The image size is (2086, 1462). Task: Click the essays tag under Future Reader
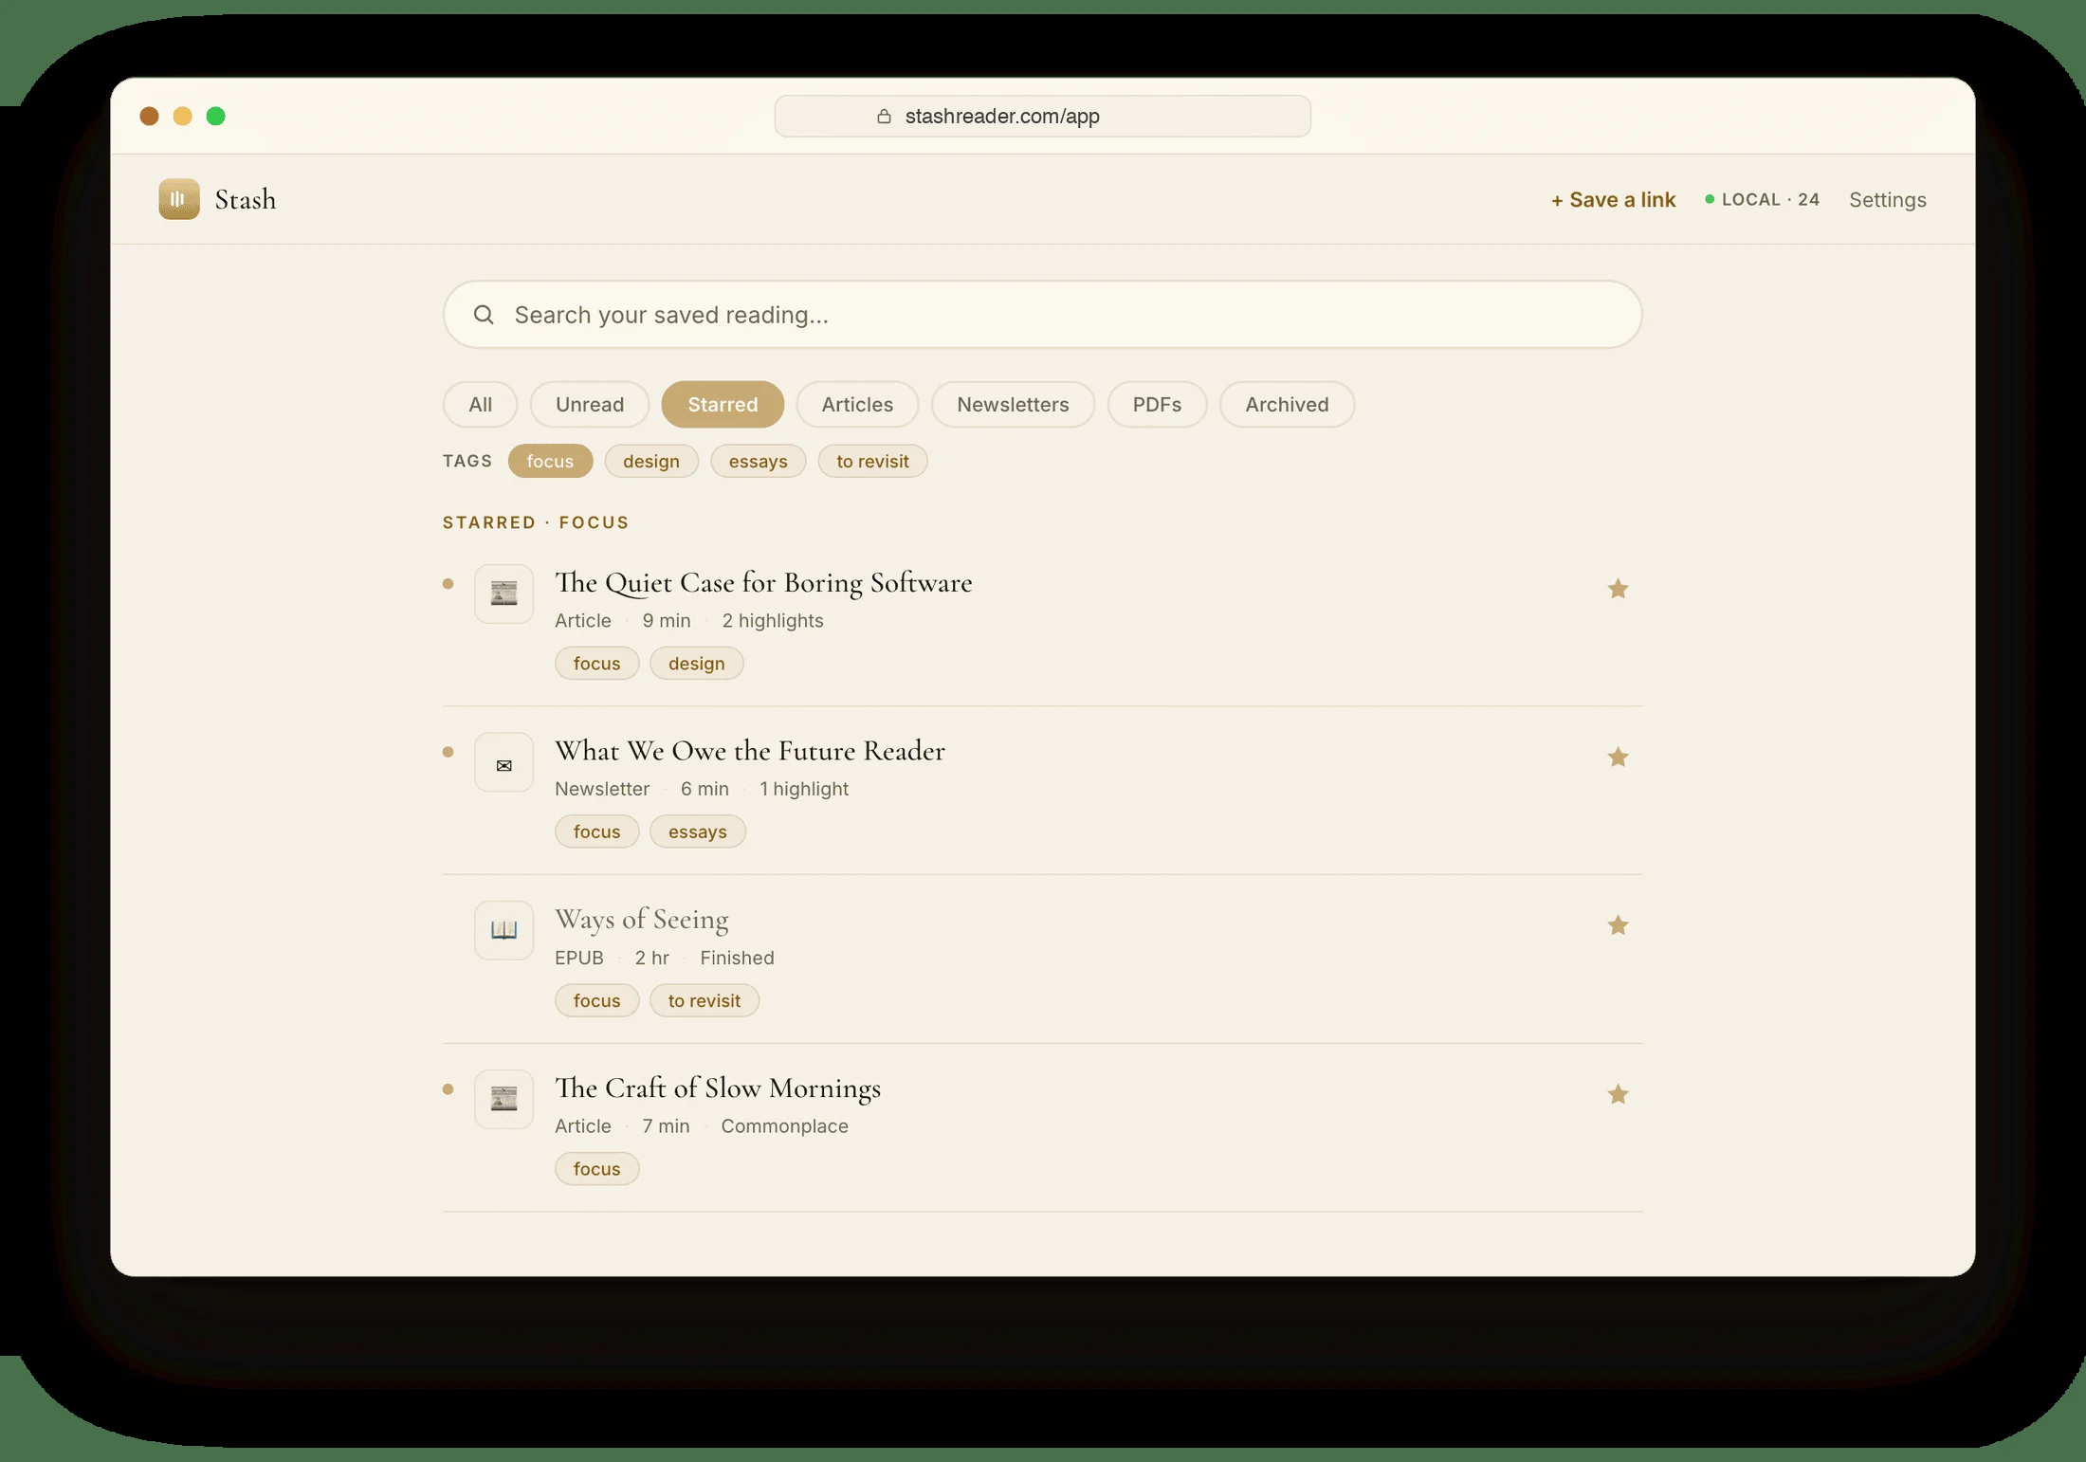(697, 832)
